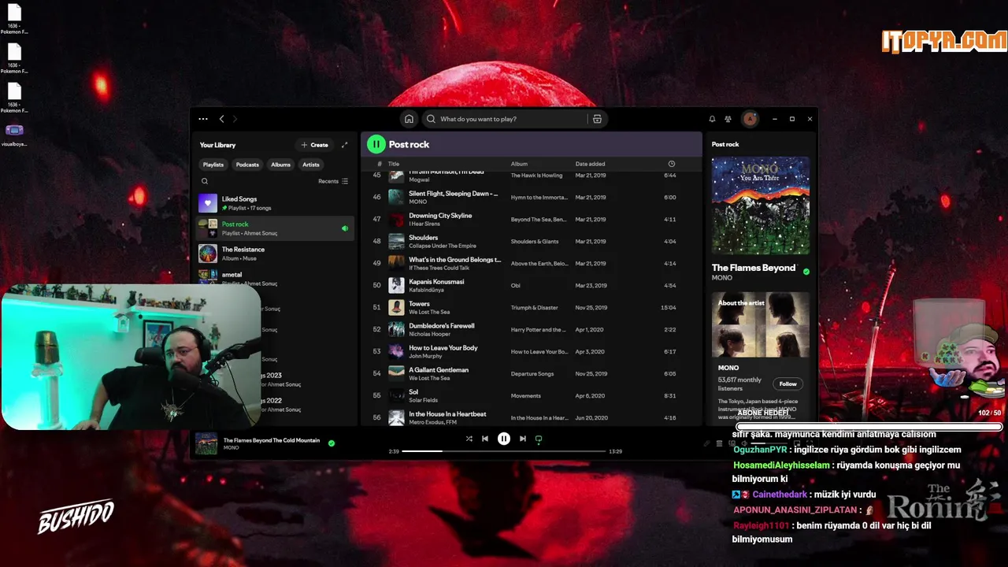Open the Spotify Home icon

click(409, 119)
